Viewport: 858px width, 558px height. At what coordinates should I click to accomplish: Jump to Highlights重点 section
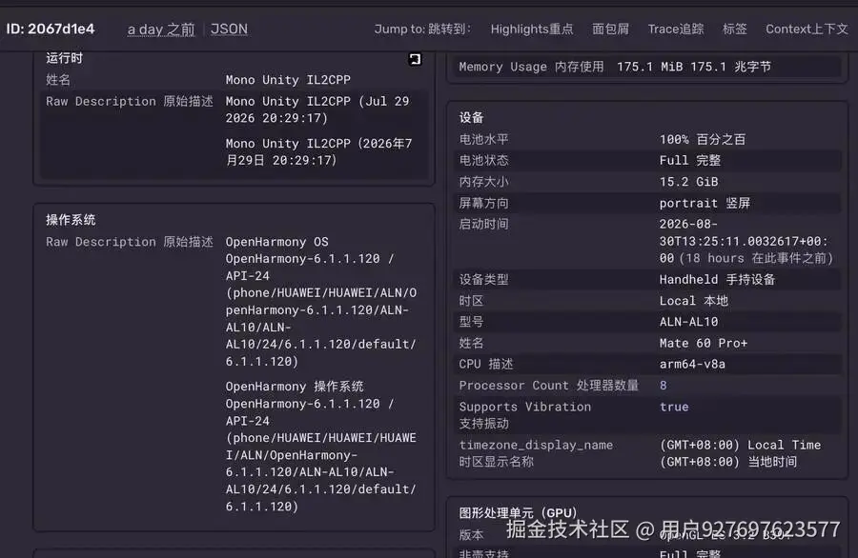[531, 29]
